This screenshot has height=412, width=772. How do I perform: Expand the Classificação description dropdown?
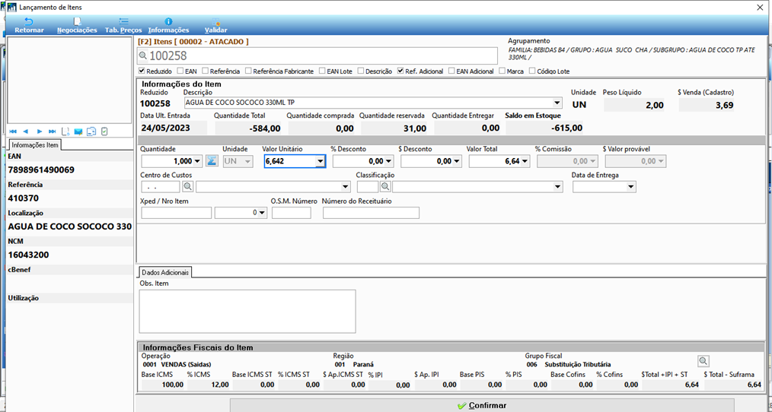(x=558, y=187)
